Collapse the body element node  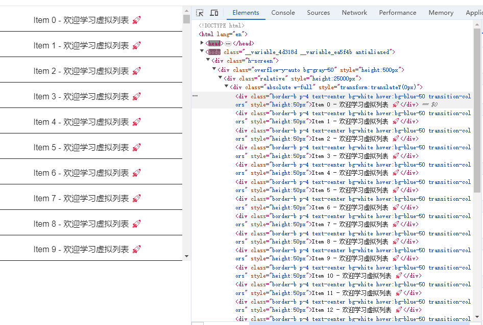click(202, 51)
